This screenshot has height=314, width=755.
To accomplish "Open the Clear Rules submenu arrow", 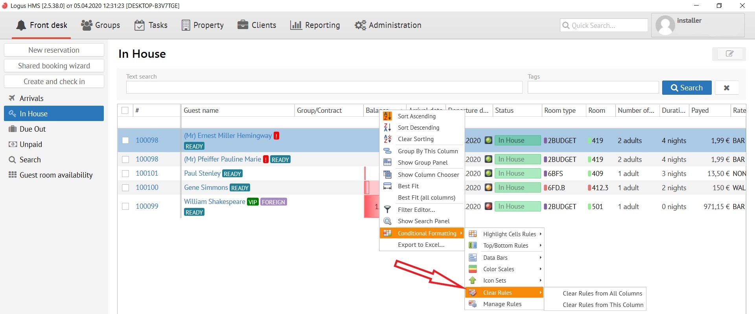I will click(540, 293).
